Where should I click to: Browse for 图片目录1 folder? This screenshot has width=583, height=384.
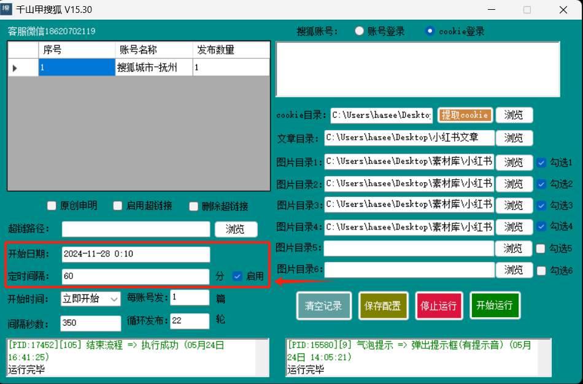[514, 162]
